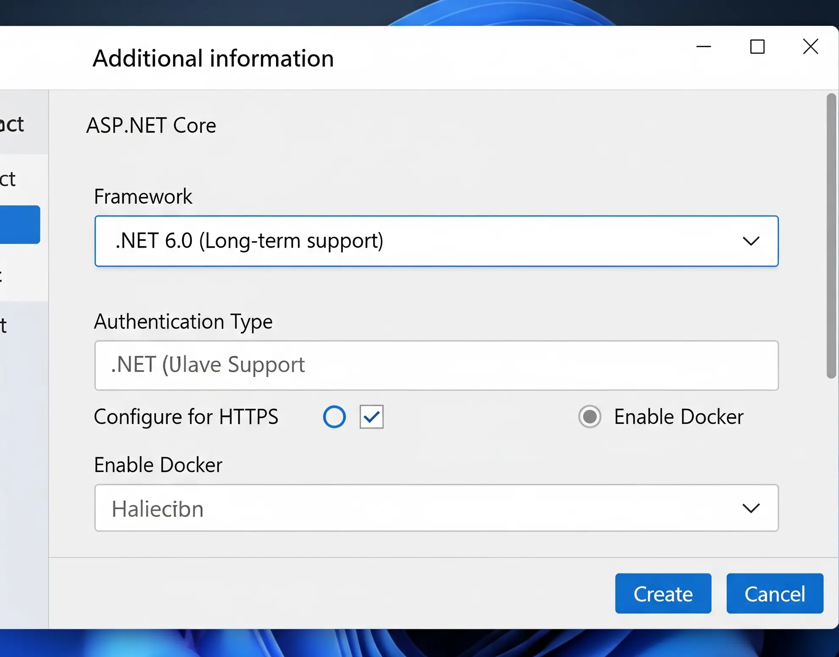The image size is (839, 657).
Task: Click the Cancel button
Action: click(775, 594)
